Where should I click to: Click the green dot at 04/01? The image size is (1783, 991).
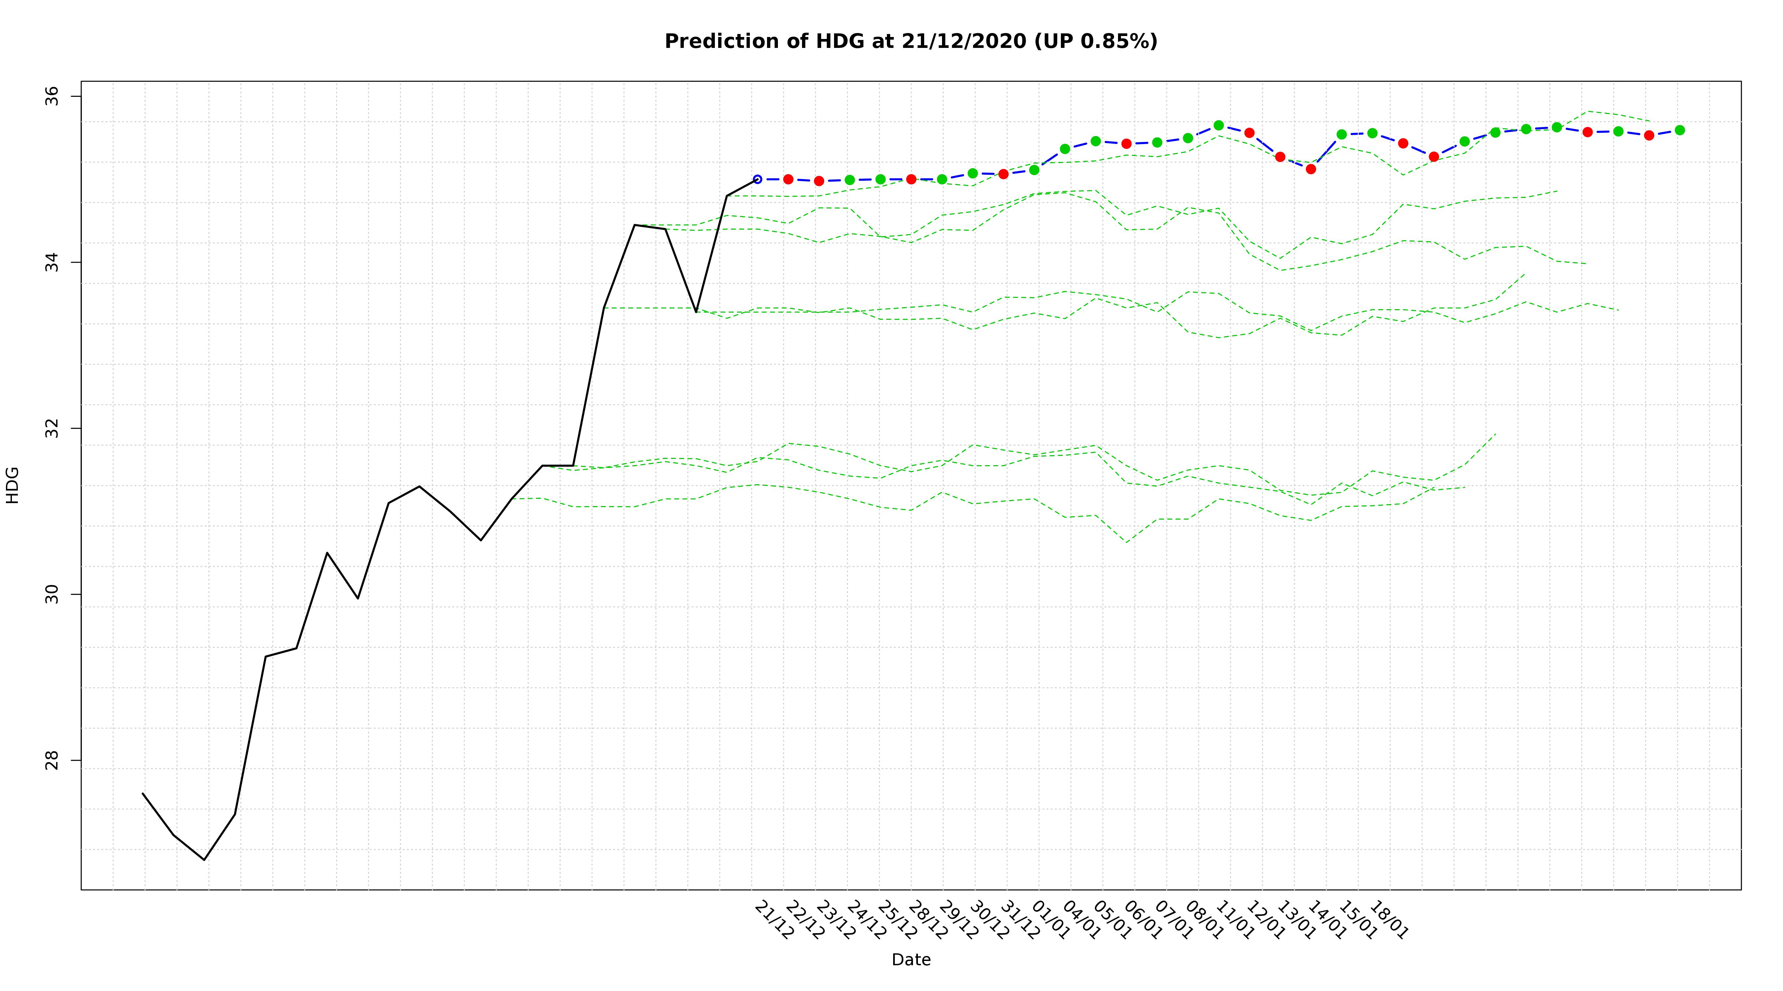click(x=1065, y=149)
